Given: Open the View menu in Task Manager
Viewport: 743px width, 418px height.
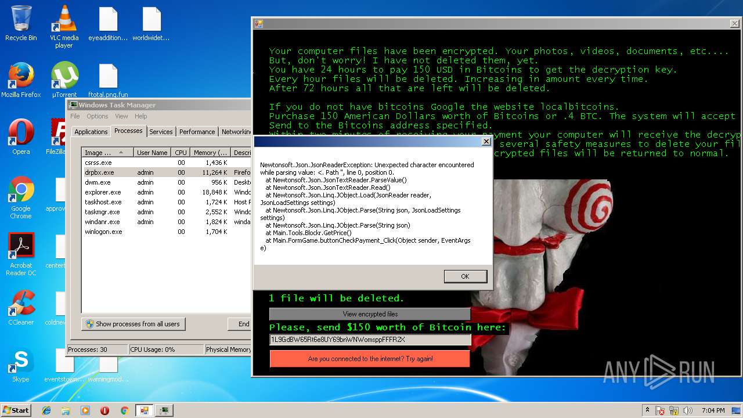Looking at the screenshot, I should 121,116.
